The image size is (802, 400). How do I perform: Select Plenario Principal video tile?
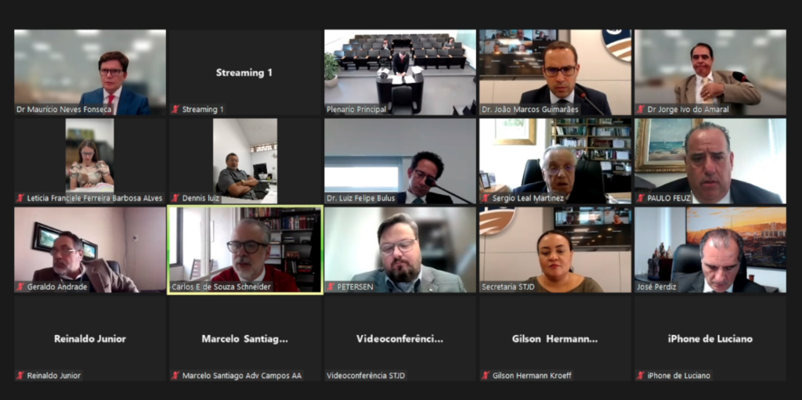click(400, 72)
